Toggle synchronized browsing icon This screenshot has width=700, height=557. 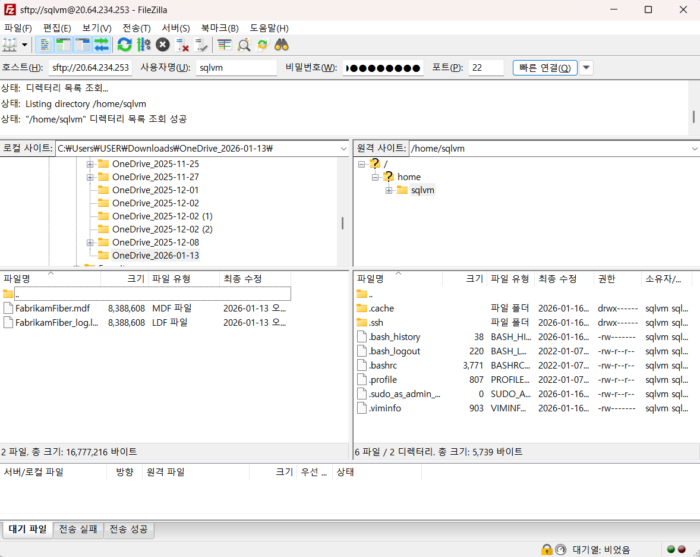[x=263, y=45]
